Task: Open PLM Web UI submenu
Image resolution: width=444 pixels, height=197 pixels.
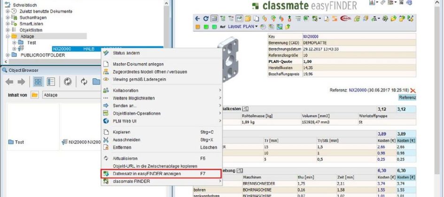Action: (x=162, y=121)
